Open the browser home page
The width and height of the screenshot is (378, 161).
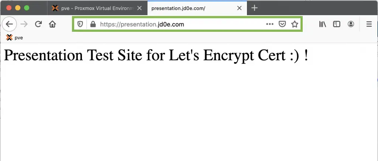pos(52,24)
